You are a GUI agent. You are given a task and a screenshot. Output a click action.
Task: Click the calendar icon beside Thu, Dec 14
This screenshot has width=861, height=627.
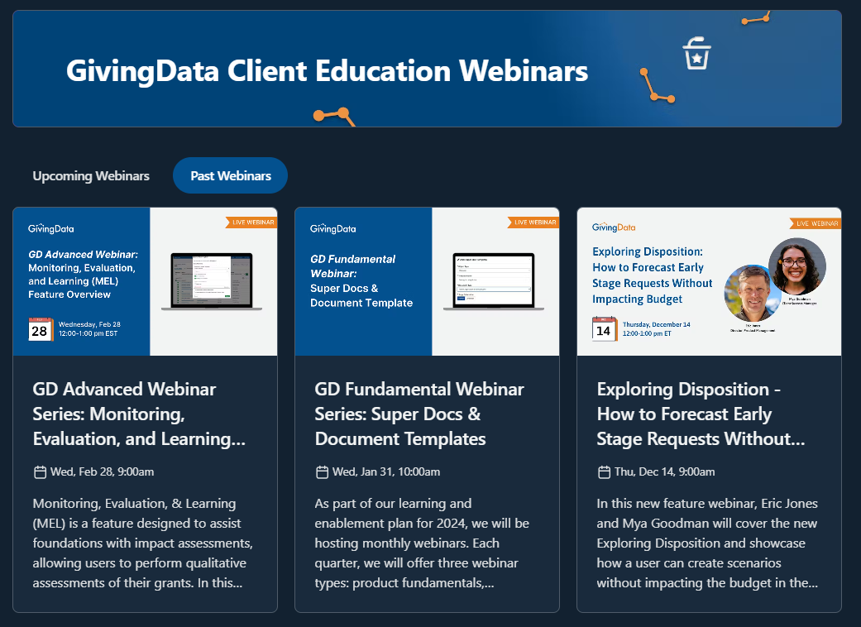click(604, 471)
